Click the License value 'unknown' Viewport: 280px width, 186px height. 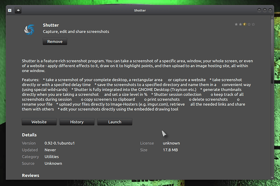(x=171, y=143)
